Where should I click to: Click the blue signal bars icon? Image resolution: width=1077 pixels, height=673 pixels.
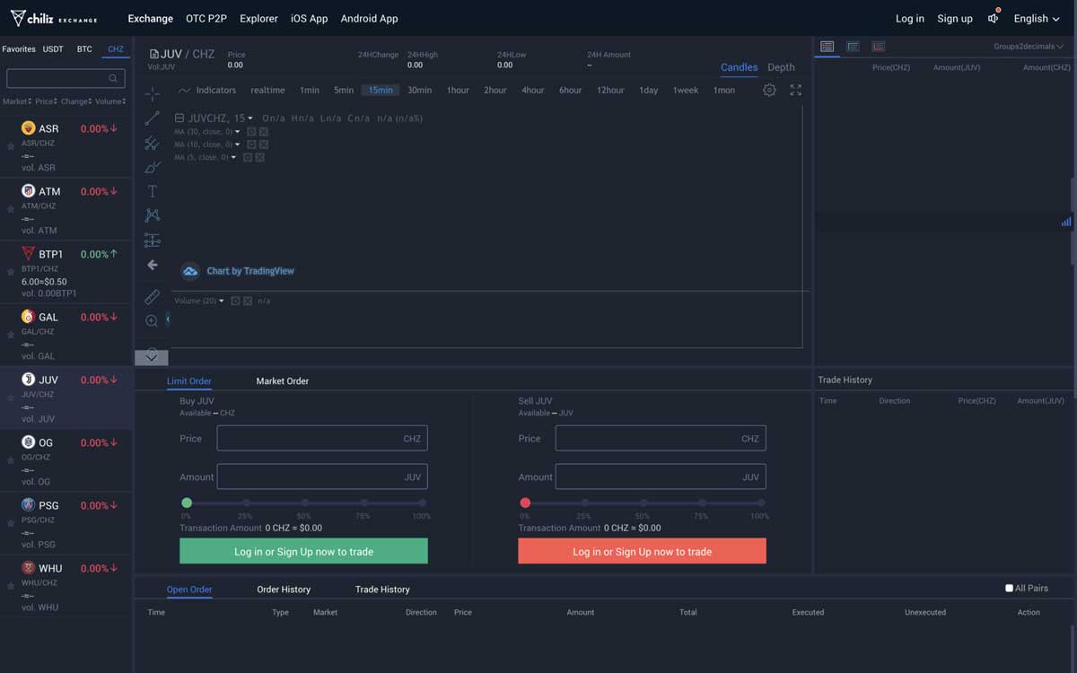pyautogui.click(x=1066, y=222)
